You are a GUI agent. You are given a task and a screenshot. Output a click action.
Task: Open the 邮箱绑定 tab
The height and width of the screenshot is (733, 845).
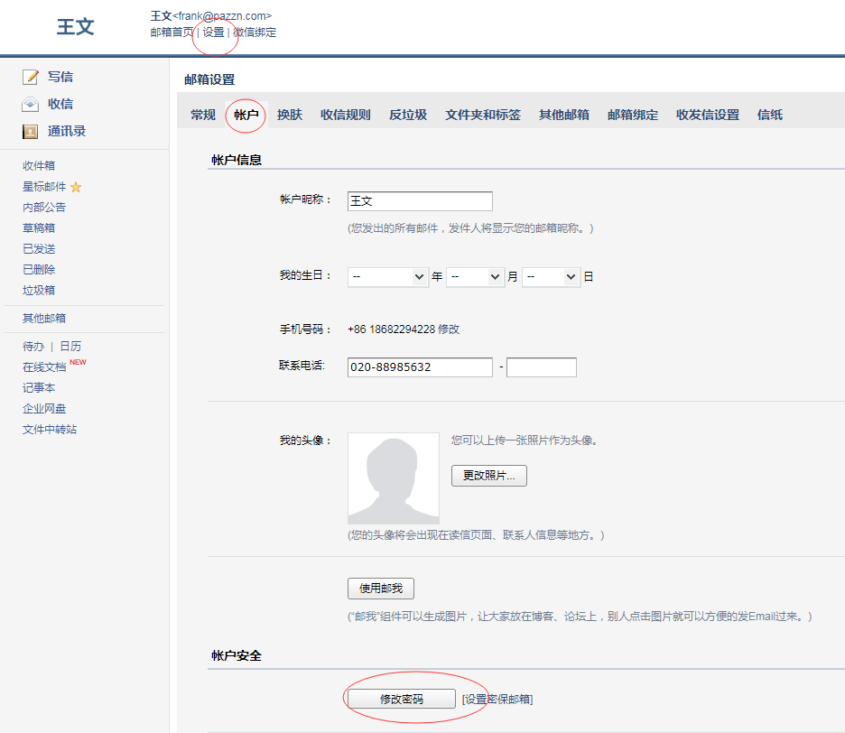tap(633, 115)
